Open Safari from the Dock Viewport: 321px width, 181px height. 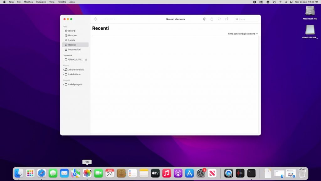point(42,173)
